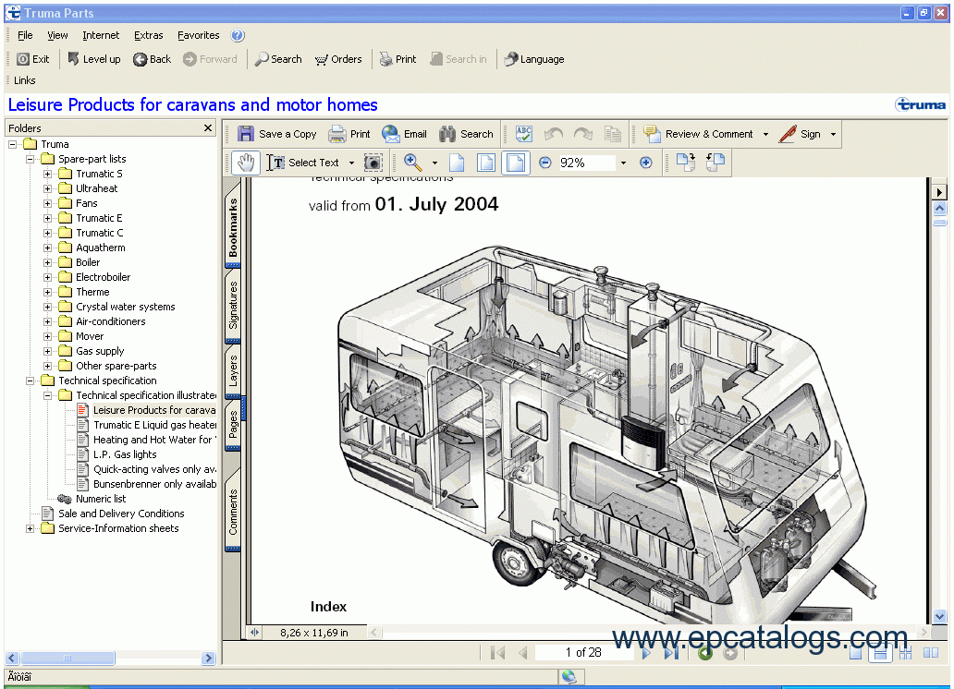
Task: Click the Email globe envelope icon
Action: (x=391, y=134)
